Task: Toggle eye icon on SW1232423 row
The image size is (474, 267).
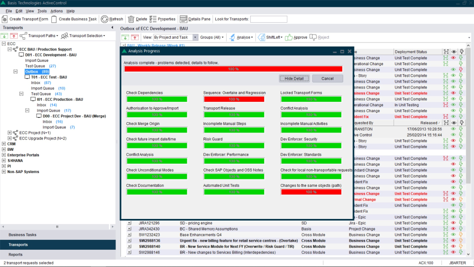Action: pos(453,235)
